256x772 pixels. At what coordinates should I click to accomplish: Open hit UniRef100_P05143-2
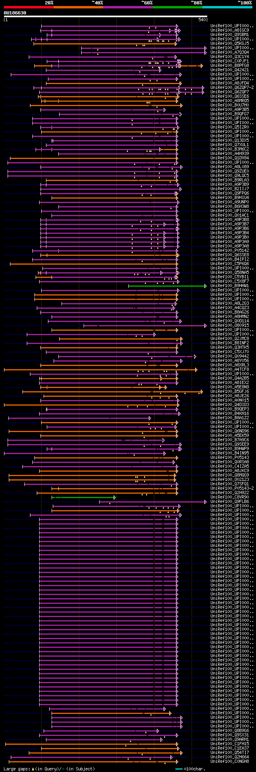232,488
